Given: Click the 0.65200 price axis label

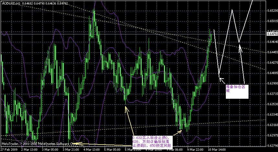Looking at the screenshot, I should (x=273, y=11).
